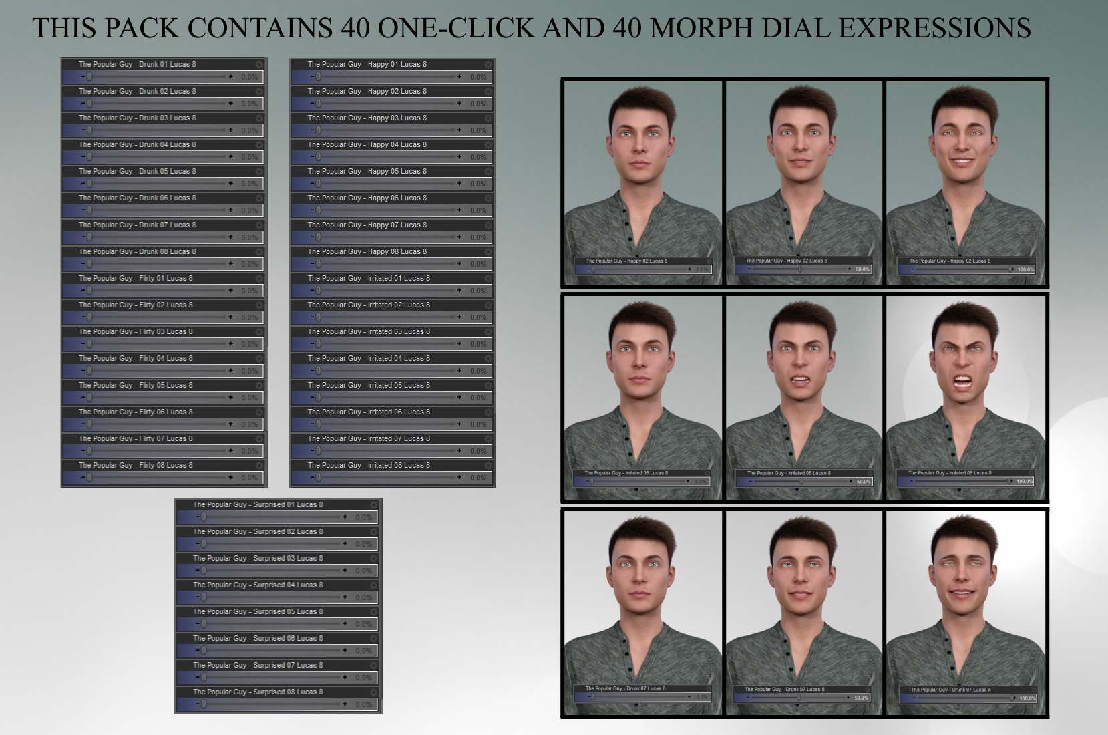Open gear settings for Drunk 06 Lucas 8

coord(259,198)
